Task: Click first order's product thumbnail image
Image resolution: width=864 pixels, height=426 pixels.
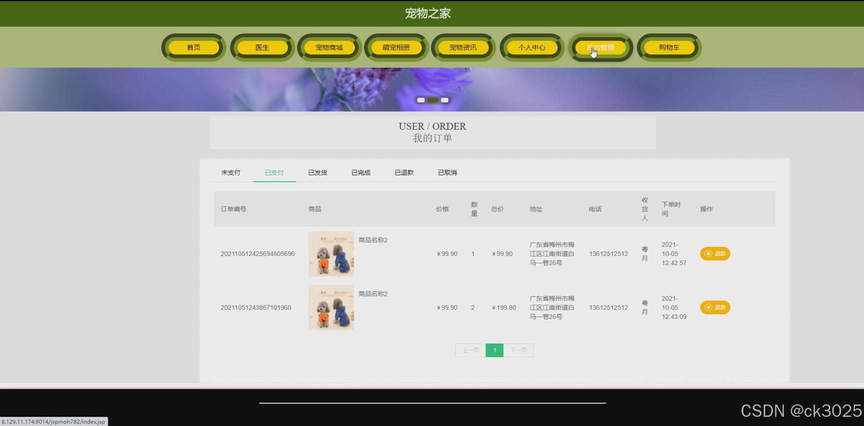Action: [331, 254]
